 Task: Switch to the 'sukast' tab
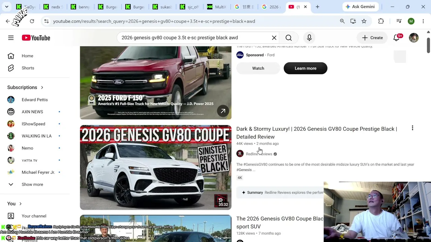click(162, 7)
